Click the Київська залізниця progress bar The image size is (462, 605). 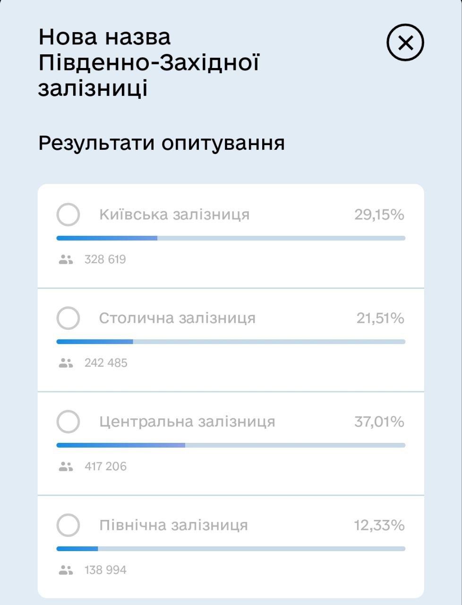point(231,238)
